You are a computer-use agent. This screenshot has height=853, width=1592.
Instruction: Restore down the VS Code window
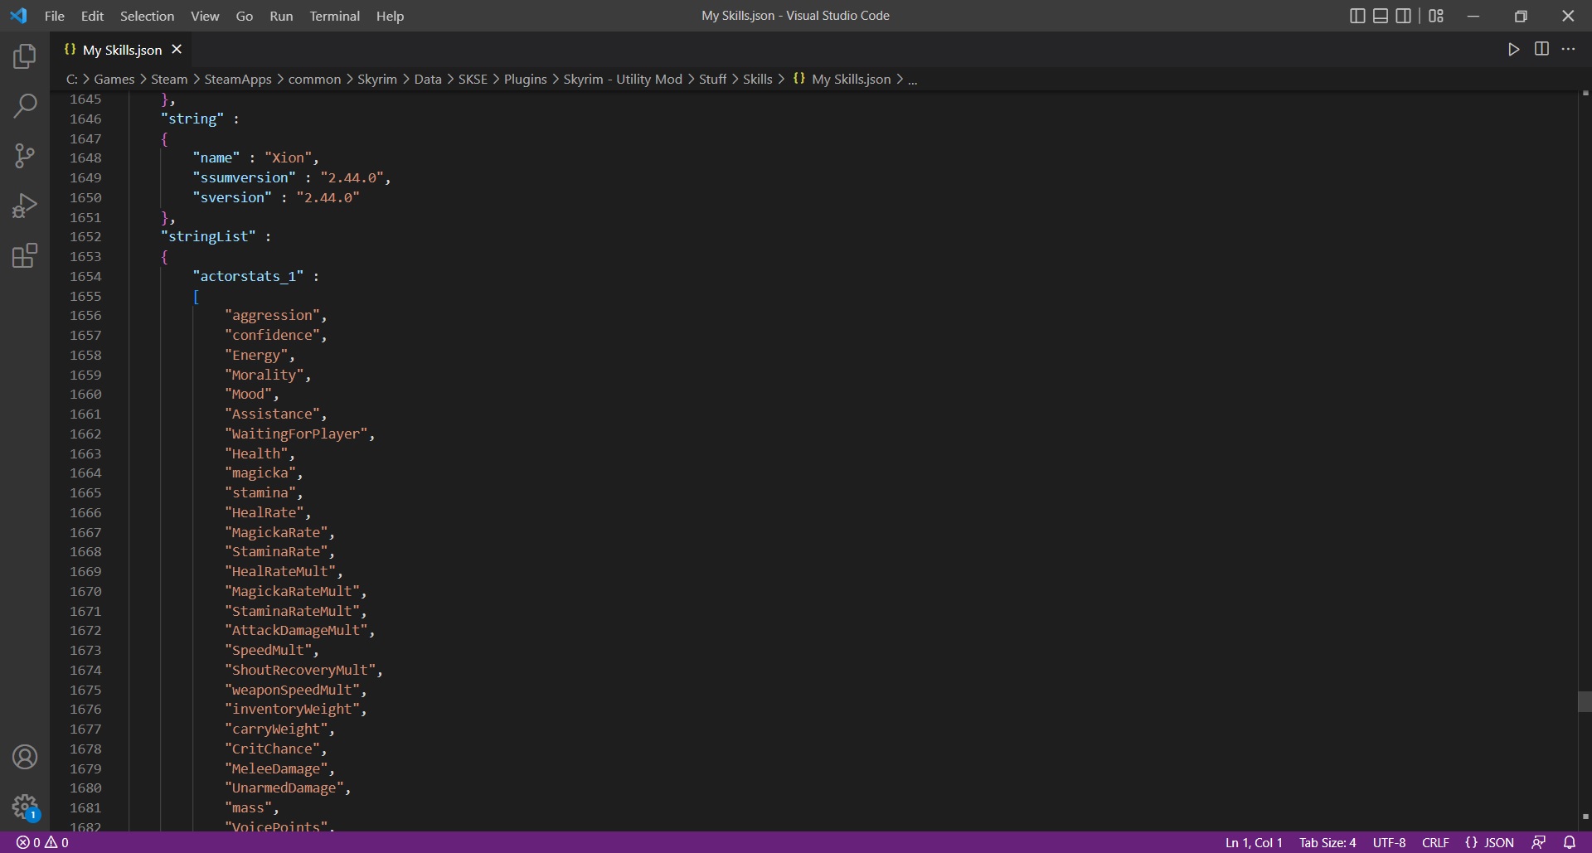[1521, 16]
